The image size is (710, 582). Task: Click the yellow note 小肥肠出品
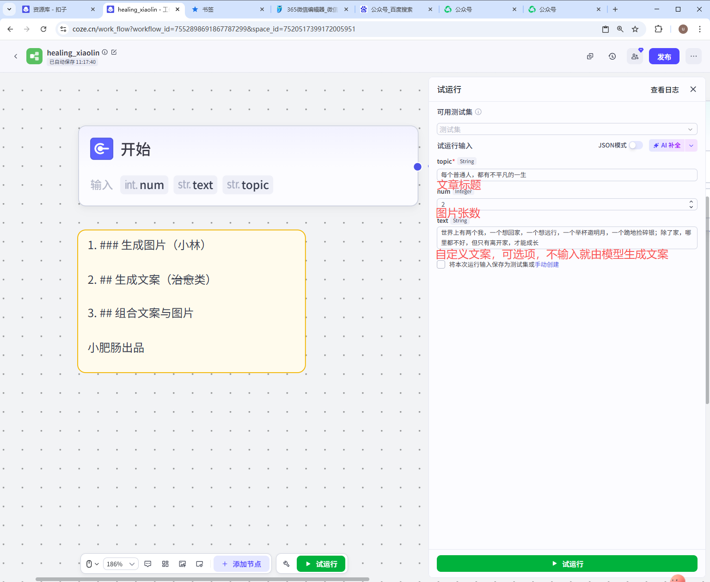[116, 348]
